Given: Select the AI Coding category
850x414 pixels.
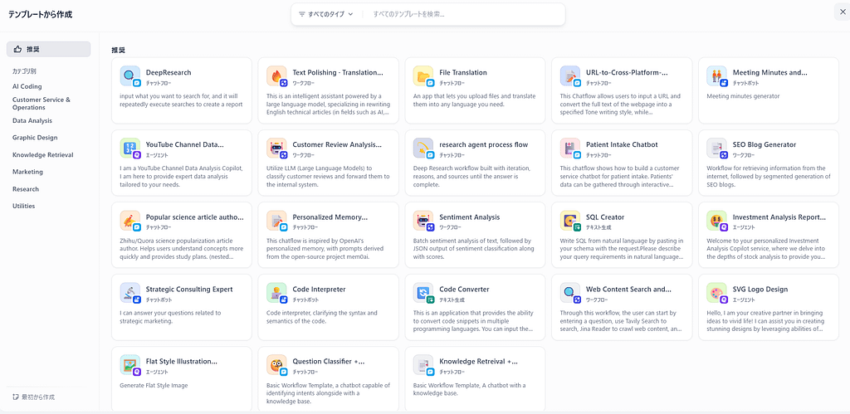Looking at the screenshot, I should point(27,86).
